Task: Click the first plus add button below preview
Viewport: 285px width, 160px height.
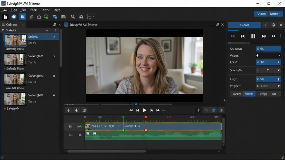Action: (x=68, y=110)
